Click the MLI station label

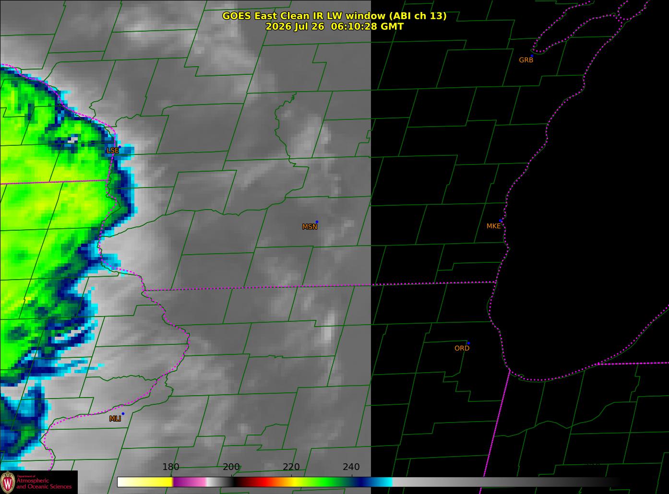(115, 419)
